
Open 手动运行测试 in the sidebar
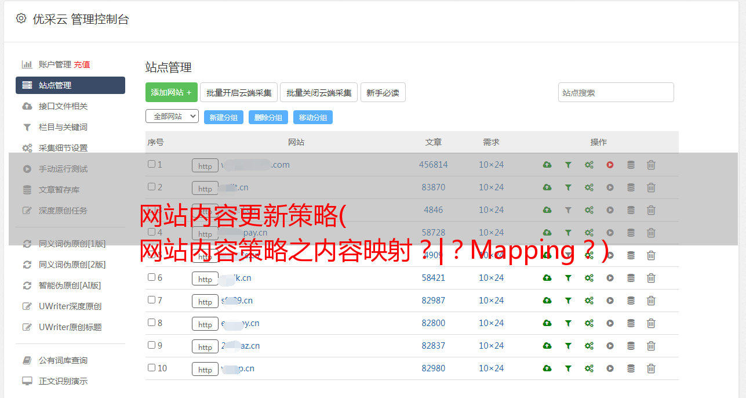click(63, 169)
